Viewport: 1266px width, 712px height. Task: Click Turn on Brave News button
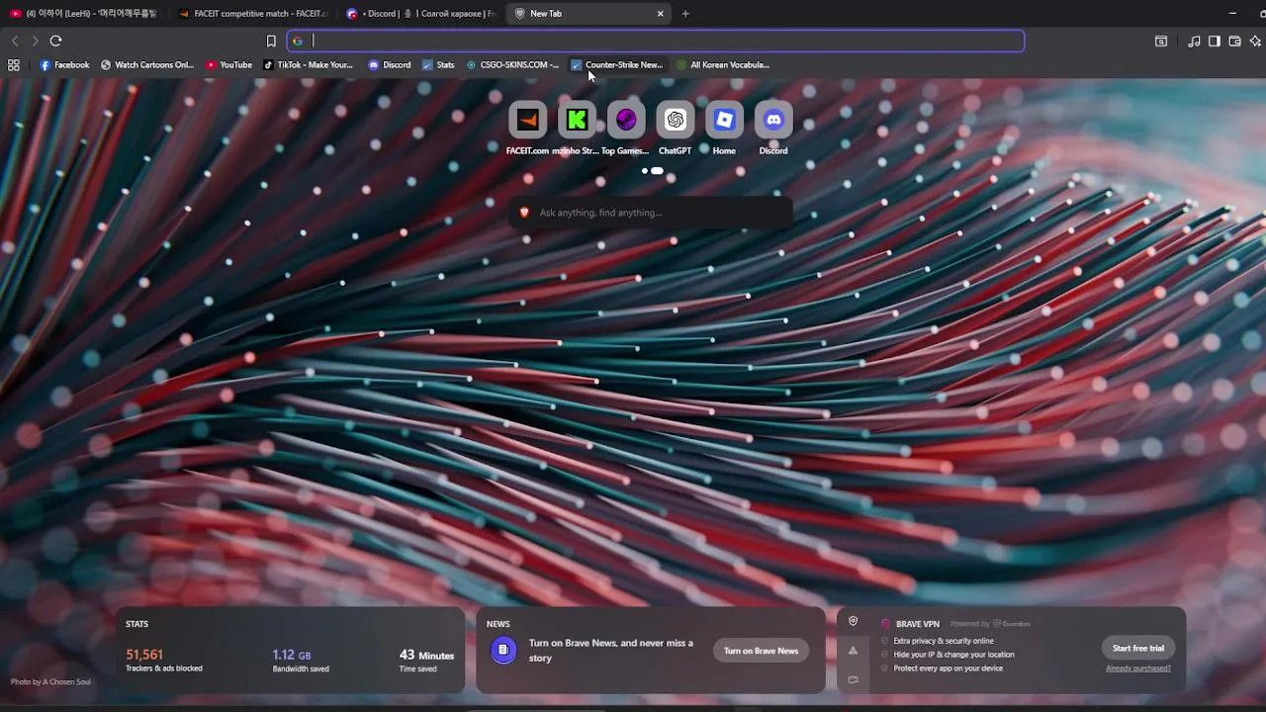click(761, 651)
